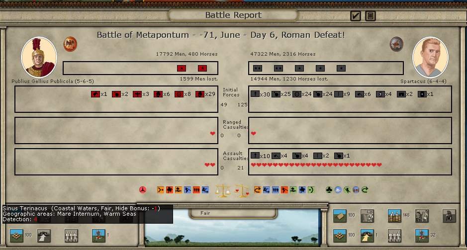Click the gray unit icon labeled x30

point(255,94)
